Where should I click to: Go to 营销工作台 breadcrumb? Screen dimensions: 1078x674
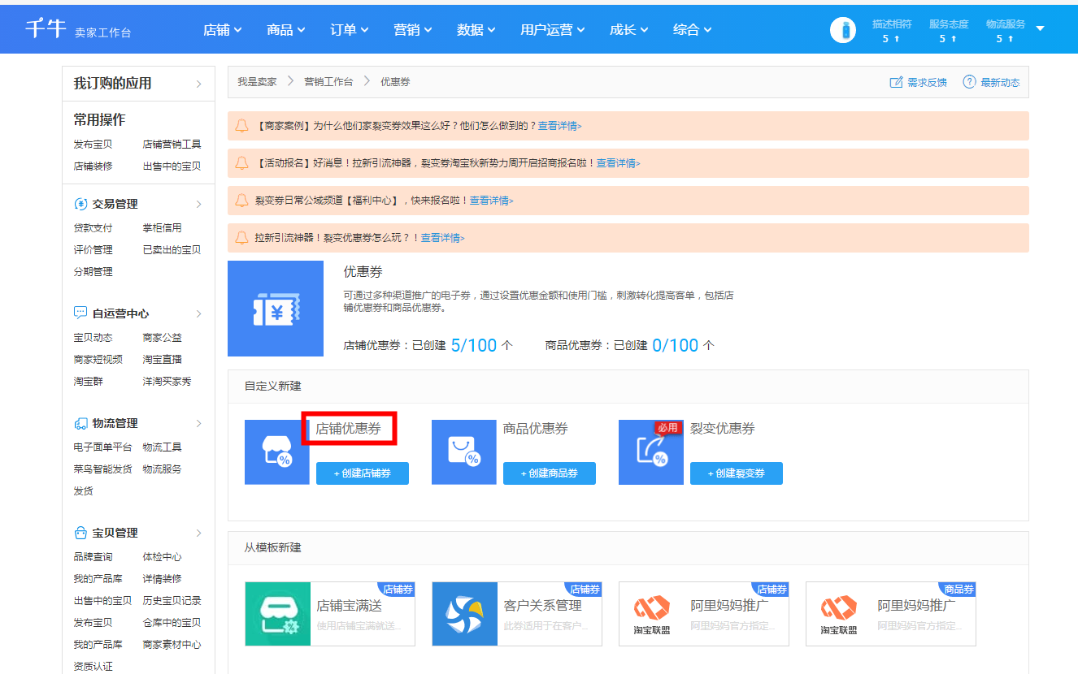pyautogui.click(x=328, y=82)
